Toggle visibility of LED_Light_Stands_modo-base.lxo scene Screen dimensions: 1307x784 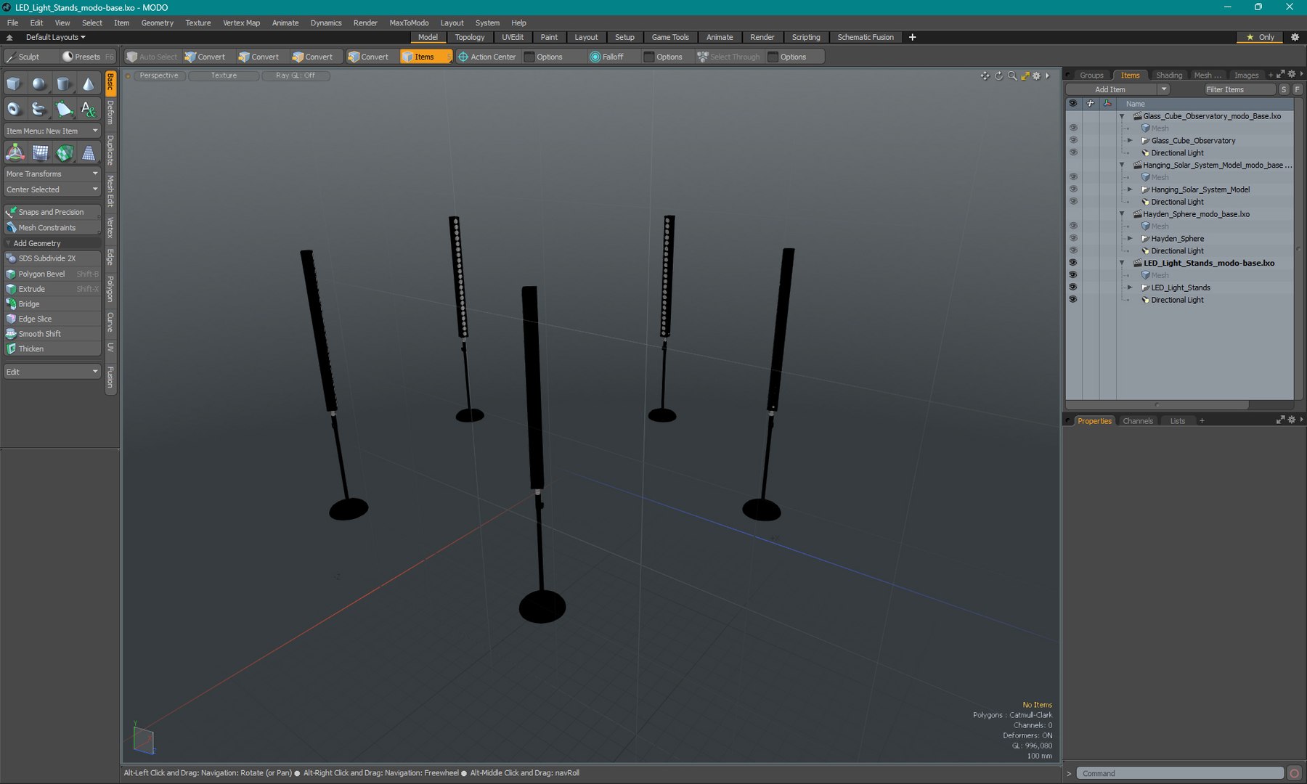click(1072, 263)
